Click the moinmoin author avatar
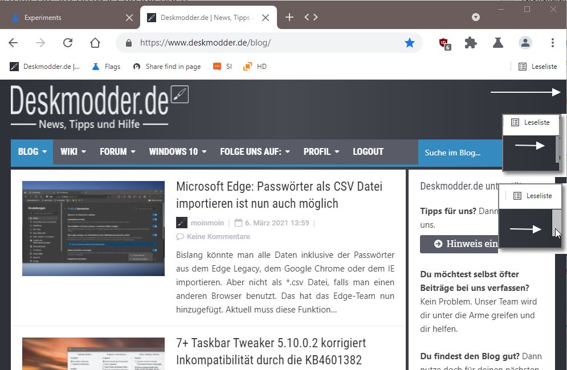 tap(182, 223)
